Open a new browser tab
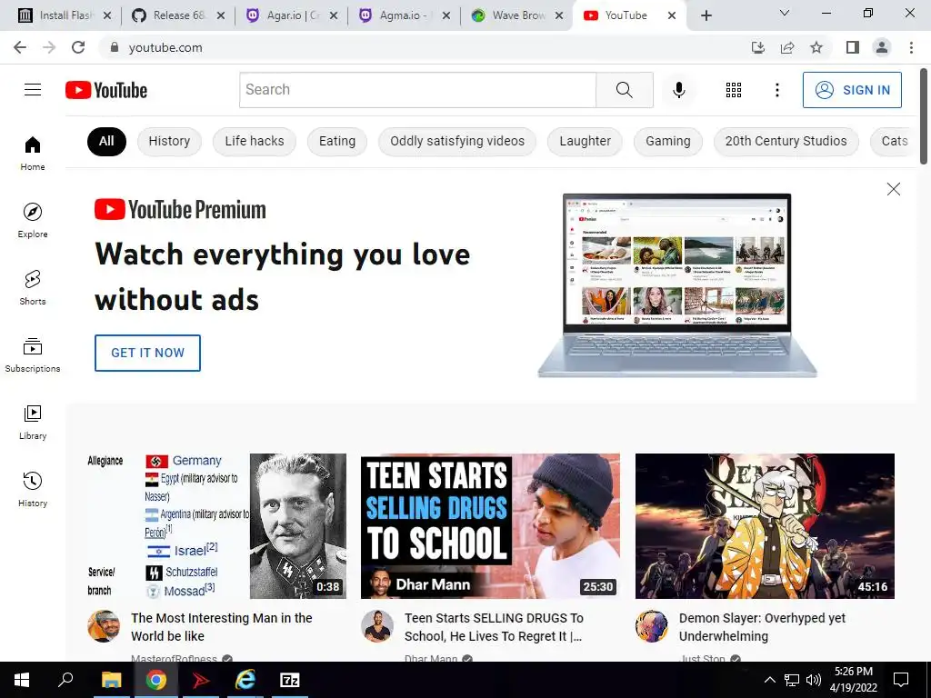Viewport: 931px width, 698px height. point(706,15)
